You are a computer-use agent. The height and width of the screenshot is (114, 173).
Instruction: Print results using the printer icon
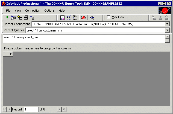pos(26,18)
